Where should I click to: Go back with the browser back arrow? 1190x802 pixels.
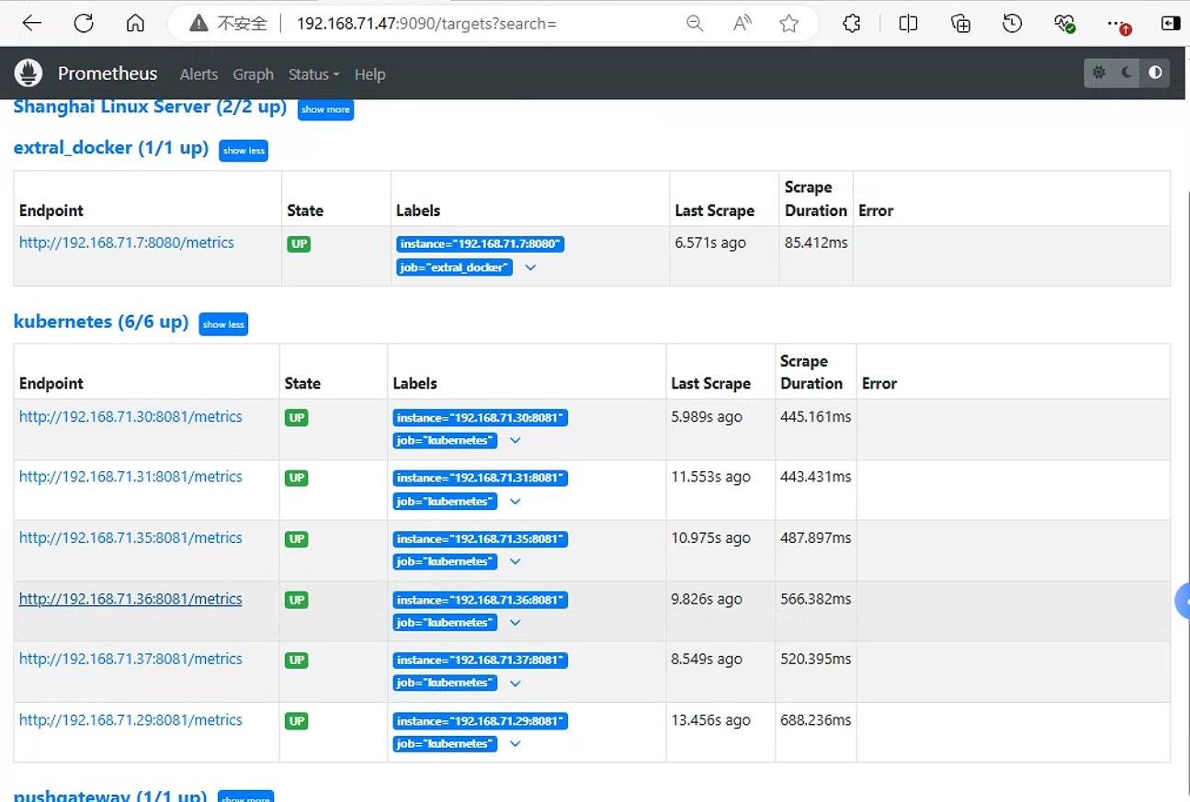pos(32,24)
